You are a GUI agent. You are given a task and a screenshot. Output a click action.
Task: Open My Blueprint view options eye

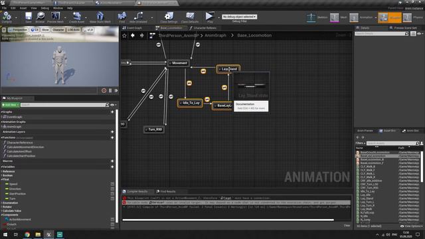113,105
